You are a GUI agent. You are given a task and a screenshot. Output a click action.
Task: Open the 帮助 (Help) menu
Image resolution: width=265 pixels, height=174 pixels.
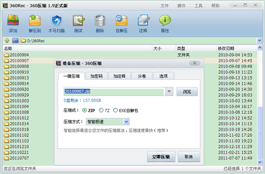click(x=216, y=6)
